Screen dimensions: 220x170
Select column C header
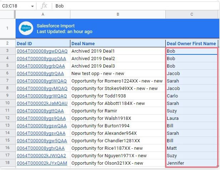tap(192, 14)
